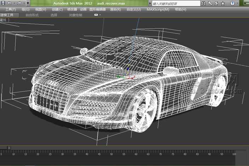Open the Autodesk Exchange X icon
The image size is (249, 166).
216,3
